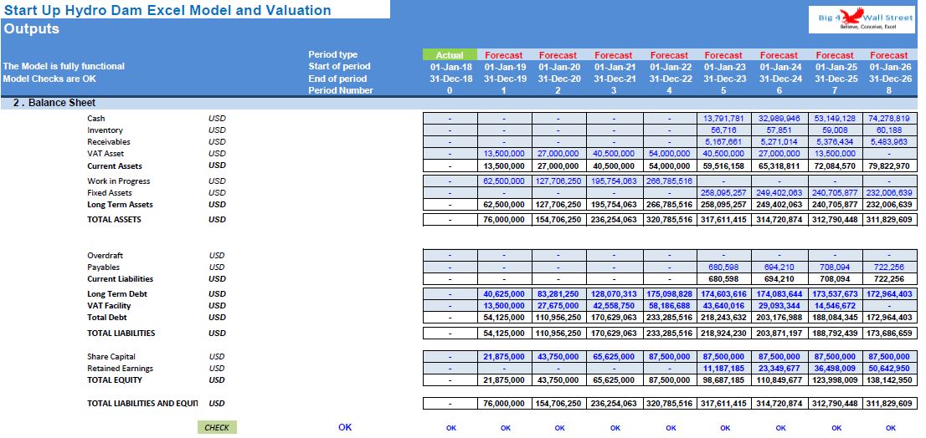Select Fixed Assets value 232,006,639

[x=890, y=193]
